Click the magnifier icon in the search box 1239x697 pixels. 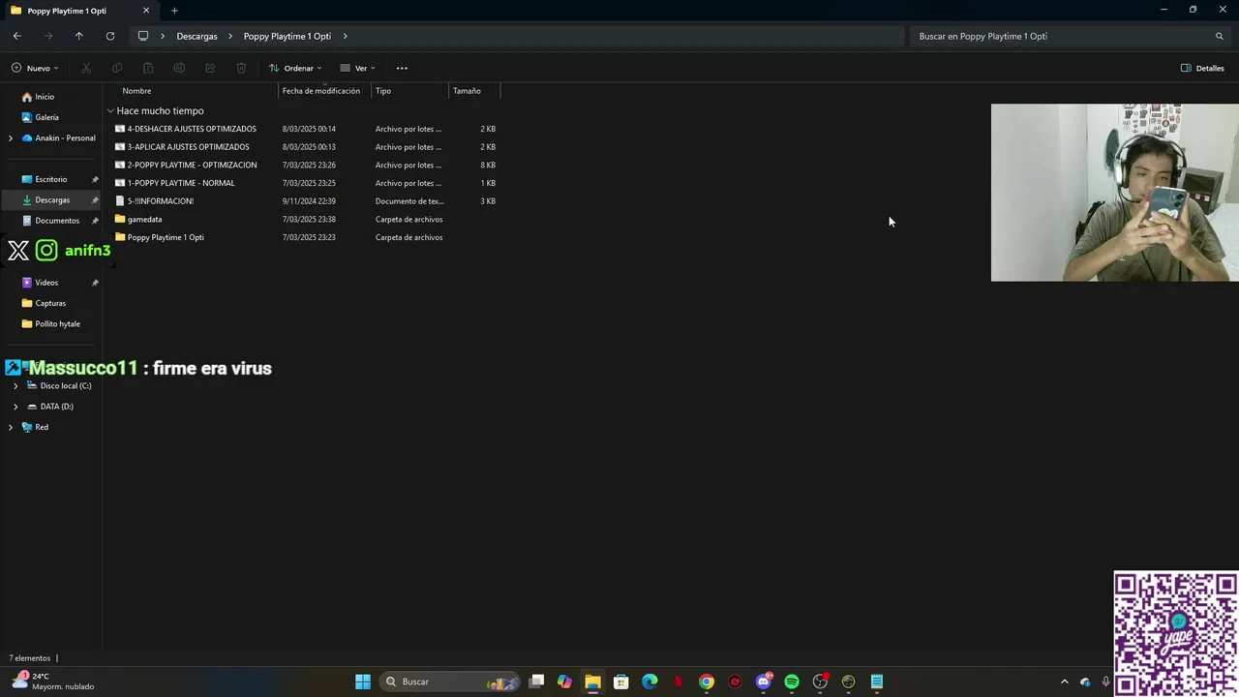pyautogui.click(x=1220, y=36)
